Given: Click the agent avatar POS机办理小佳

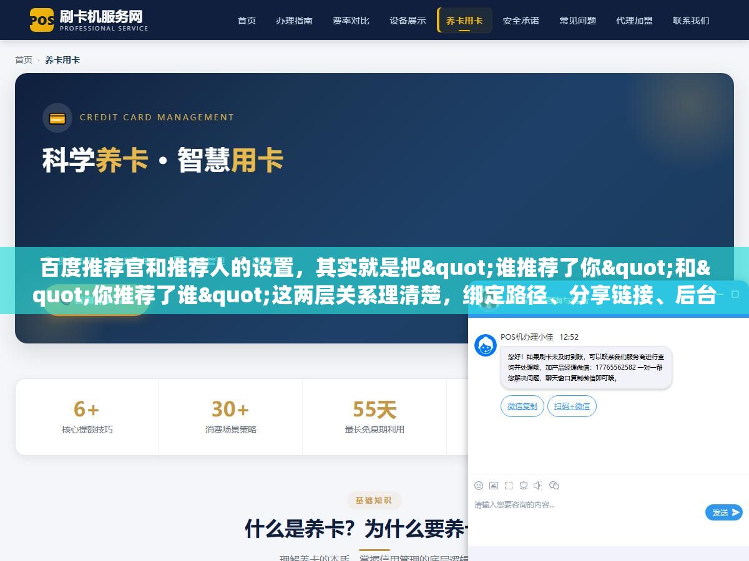Looking at the screenshot, I should tap(486, 345).
